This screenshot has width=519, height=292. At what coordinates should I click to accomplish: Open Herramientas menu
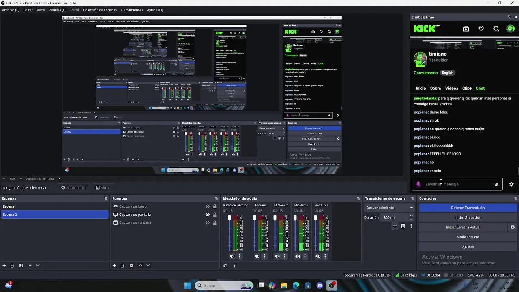[132, 10]
